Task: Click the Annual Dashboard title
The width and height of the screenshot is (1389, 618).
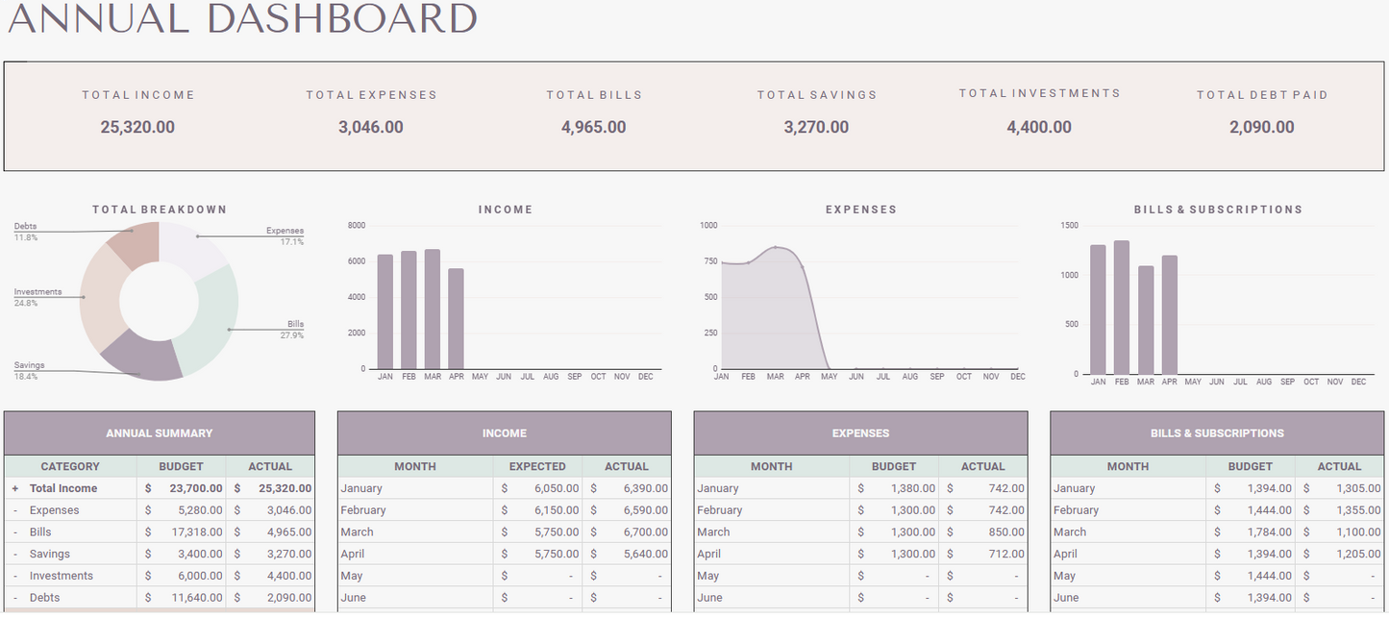Action: click(x=242, y=19)
